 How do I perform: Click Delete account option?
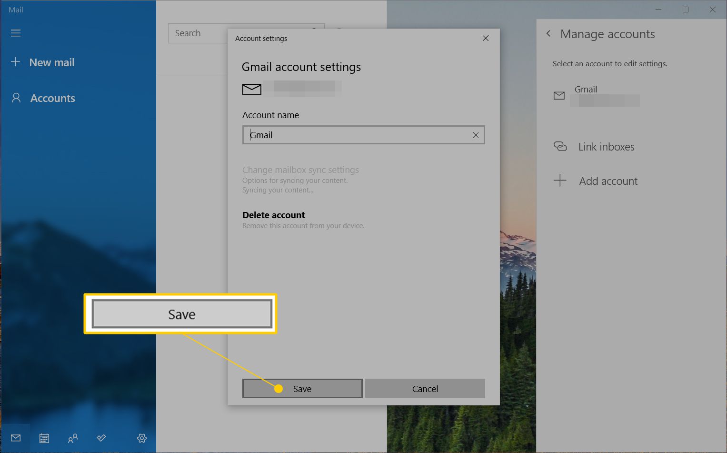click(274, 215)
